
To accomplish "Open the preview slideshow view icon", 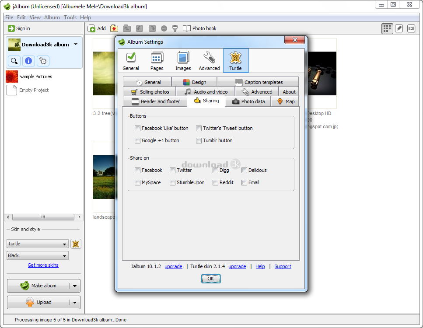I will (411, 28).
